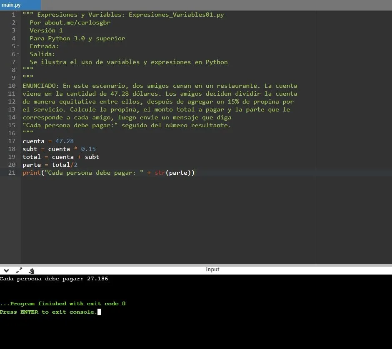
Task: Click the 'Salida:' comment line
Action: (42, 54)
